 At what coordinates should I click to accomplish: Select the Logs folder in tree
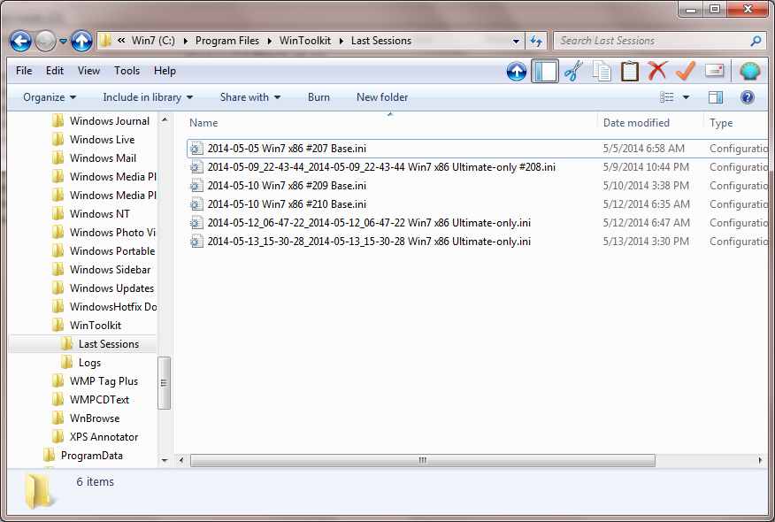(x=89, y=363)
